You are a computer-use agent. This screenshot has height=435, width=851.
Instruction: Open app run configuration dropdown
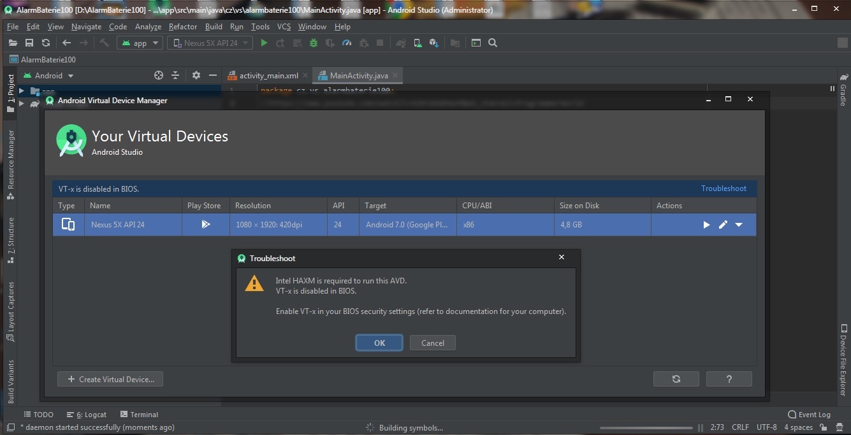pyautogui.click(x=140, y=43)
